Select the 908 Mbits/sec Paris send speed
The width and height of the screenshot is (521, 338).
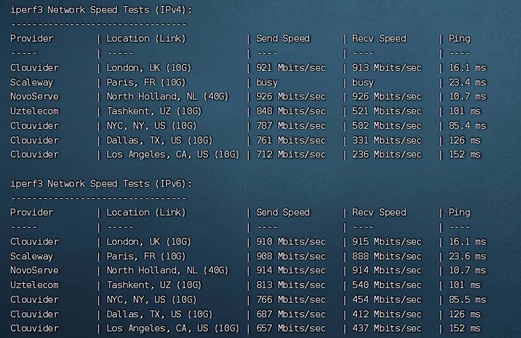291,256
